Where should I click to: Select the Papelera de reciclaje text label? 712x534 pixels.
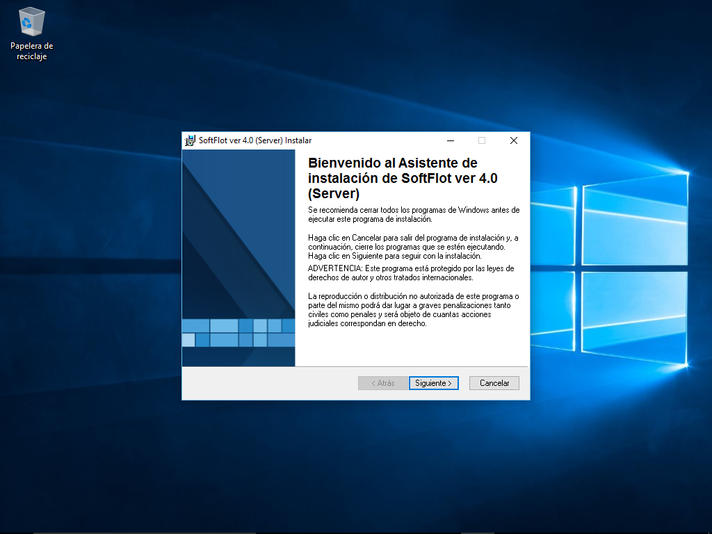32,51
